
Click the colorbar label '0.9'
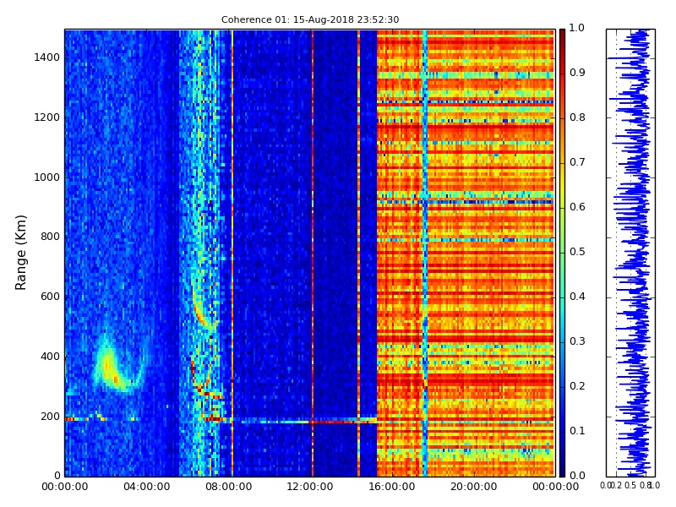pyautogui.click(x=577, y=73)
